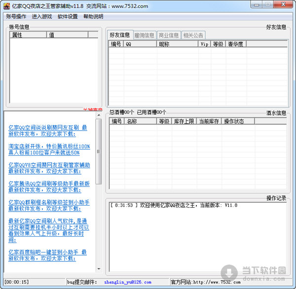Screen dimensions: 296x289
Task: Click the ad panel scrollbar thumb
Action: coord(99,151)
